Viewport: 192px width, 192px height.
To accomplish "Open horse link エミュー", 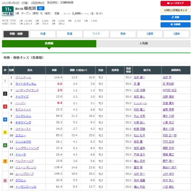I will [20, 136].
